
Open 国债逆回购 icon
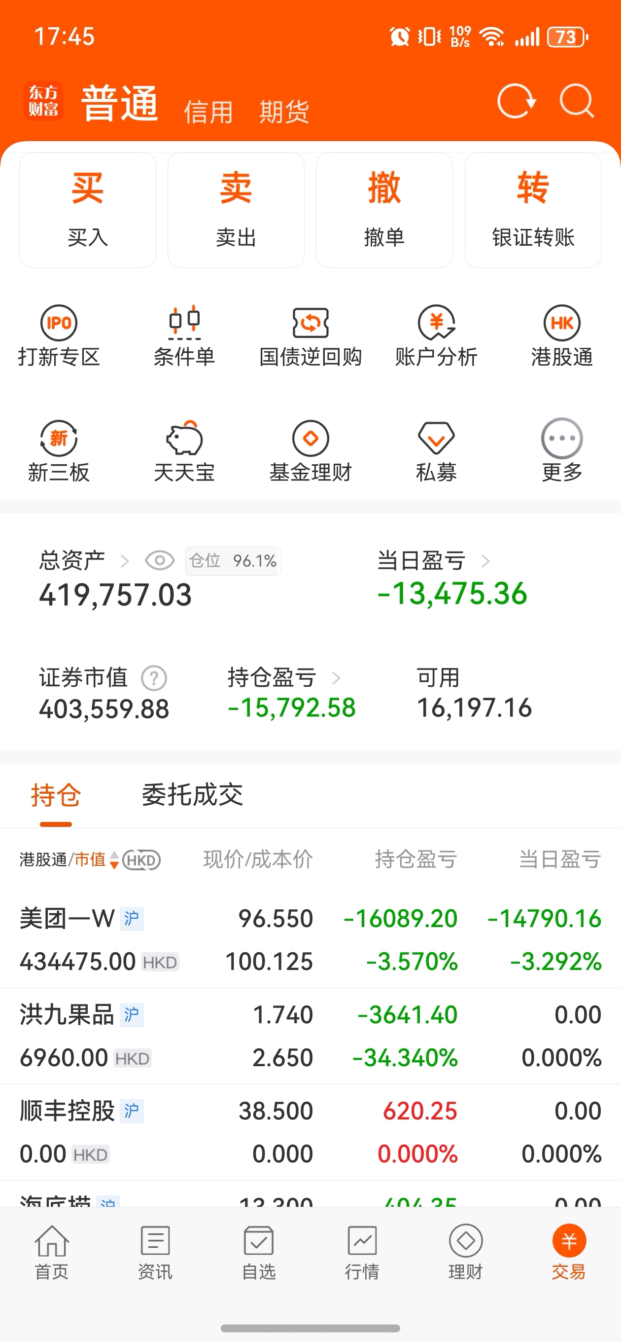tap(311, 323)
